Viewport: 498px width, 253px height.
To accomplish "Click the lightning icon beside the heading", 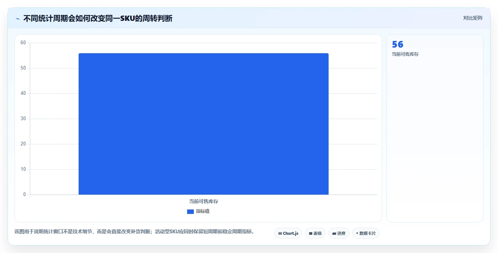I will (x=18, y=19).
